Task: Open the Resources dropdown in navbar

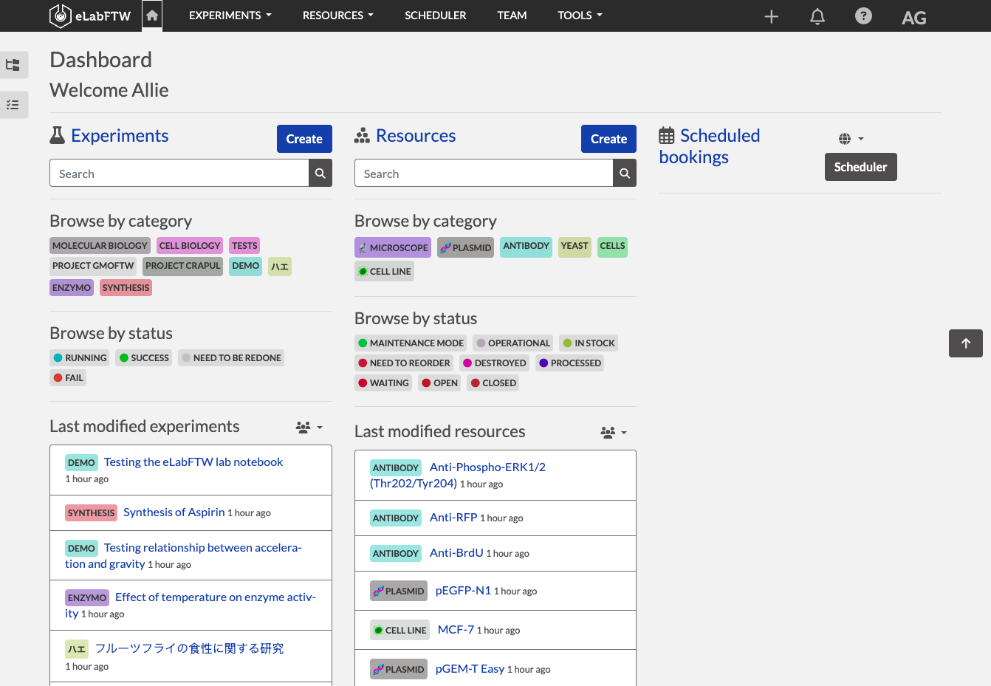Action: coord(338,16)
